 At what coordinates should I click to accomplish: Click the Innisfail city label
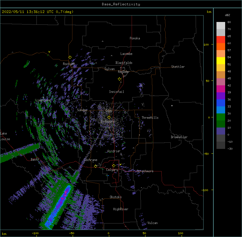tap(117, 92)
